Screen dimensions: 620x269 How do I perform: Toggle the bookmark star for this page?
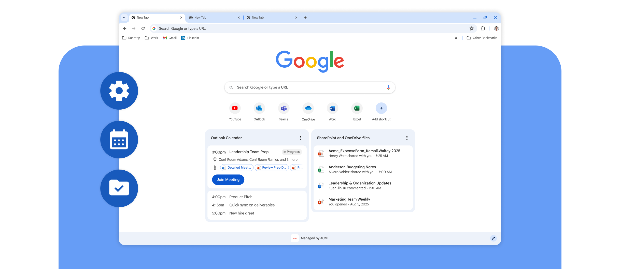tap(472, 28)
